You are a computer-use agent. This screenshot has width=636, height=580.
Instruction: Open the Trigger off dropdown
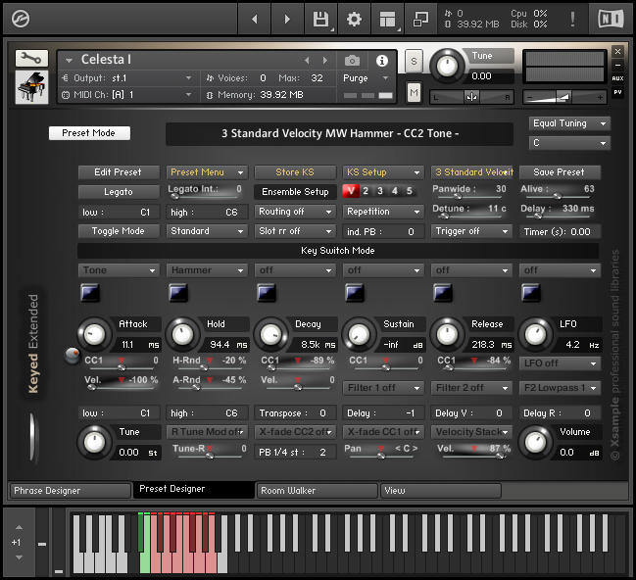click(x=471, y=231)
